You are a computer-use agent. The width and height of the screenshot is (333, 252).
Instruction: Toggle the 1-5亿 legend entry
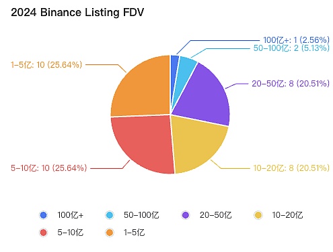click(125, 233)
